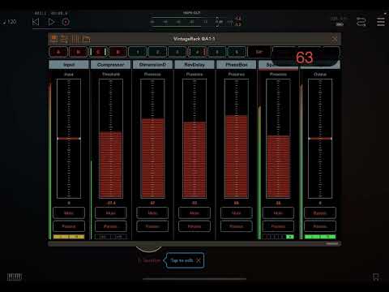The image size is (389, 292).
Task: Mute the PhaseBox channel
Action: [x=237, y=213]
